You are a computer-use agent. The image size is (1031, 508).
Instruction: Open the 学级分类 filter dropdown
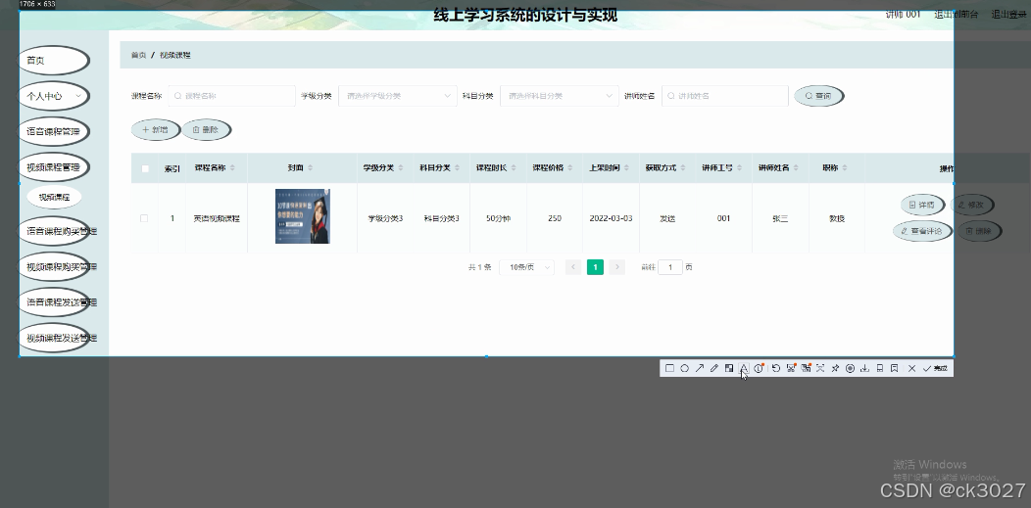click(x=398, y=96)
